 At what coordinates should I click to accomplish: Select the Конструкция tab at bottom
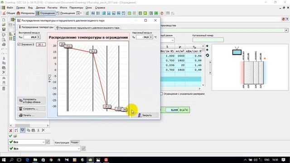click(62, 143)
